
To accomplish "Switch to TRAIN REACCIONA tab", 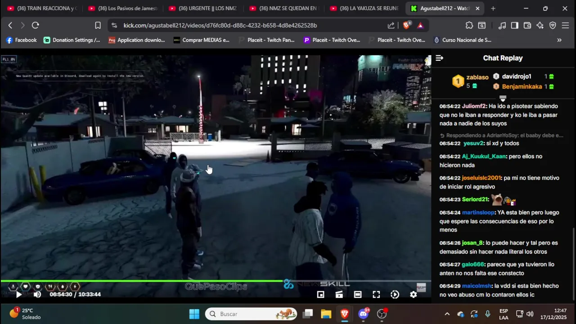I will [x=41, y=9].
